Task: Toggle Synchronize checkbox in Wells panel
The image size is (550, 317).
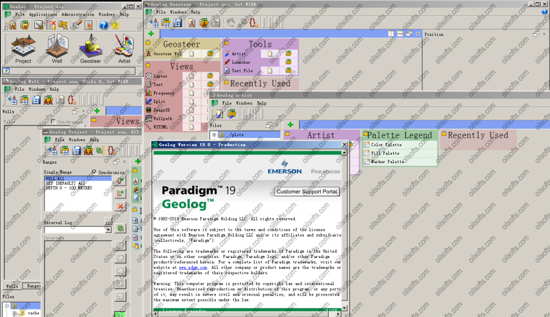Action: coord(53,122)
